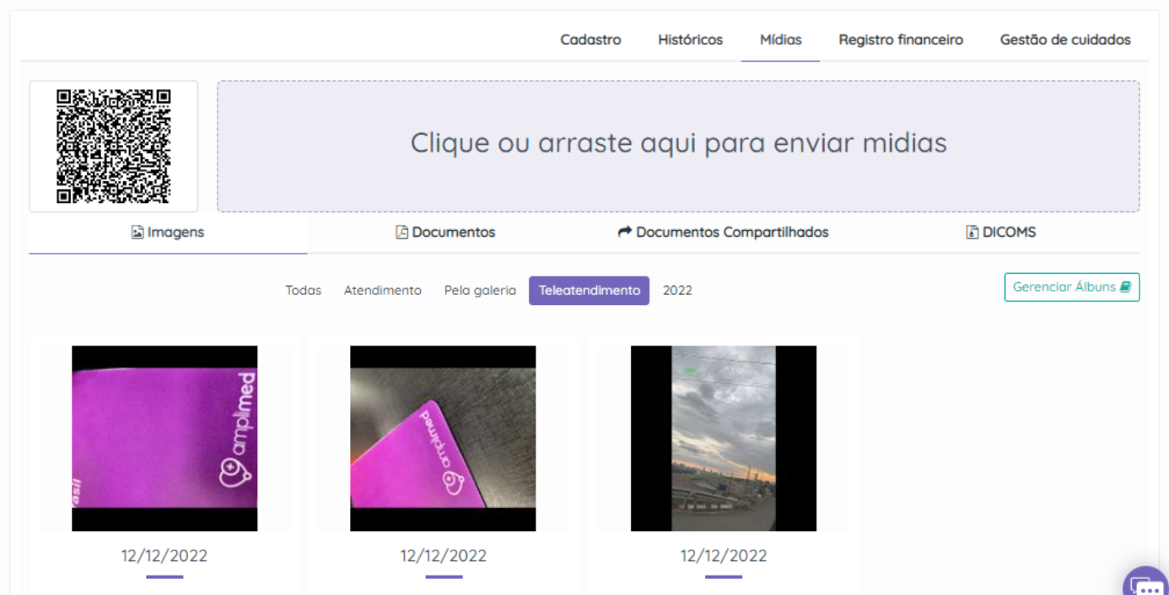Switch to the DICOMS tab

click(1000, 232)
